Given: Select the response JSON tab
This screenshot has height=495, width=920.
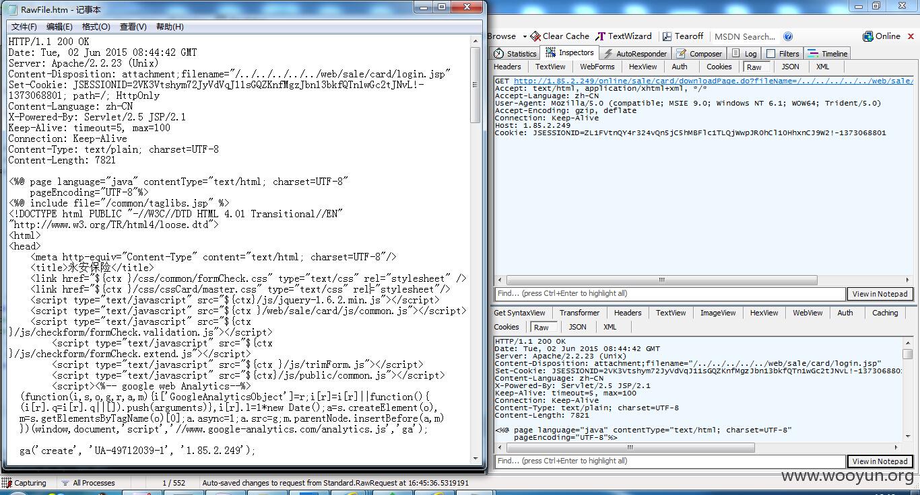Looking at the screenshot, I should pos(577,327).
